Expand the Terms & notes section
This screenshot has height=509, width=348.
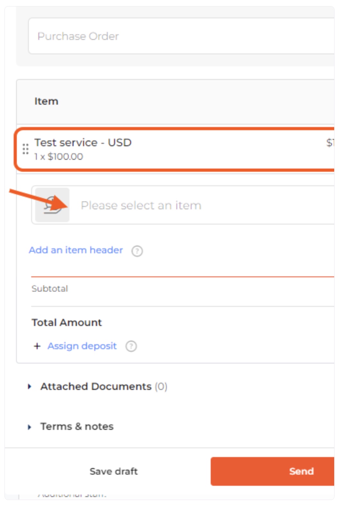(x=30, y=427)
